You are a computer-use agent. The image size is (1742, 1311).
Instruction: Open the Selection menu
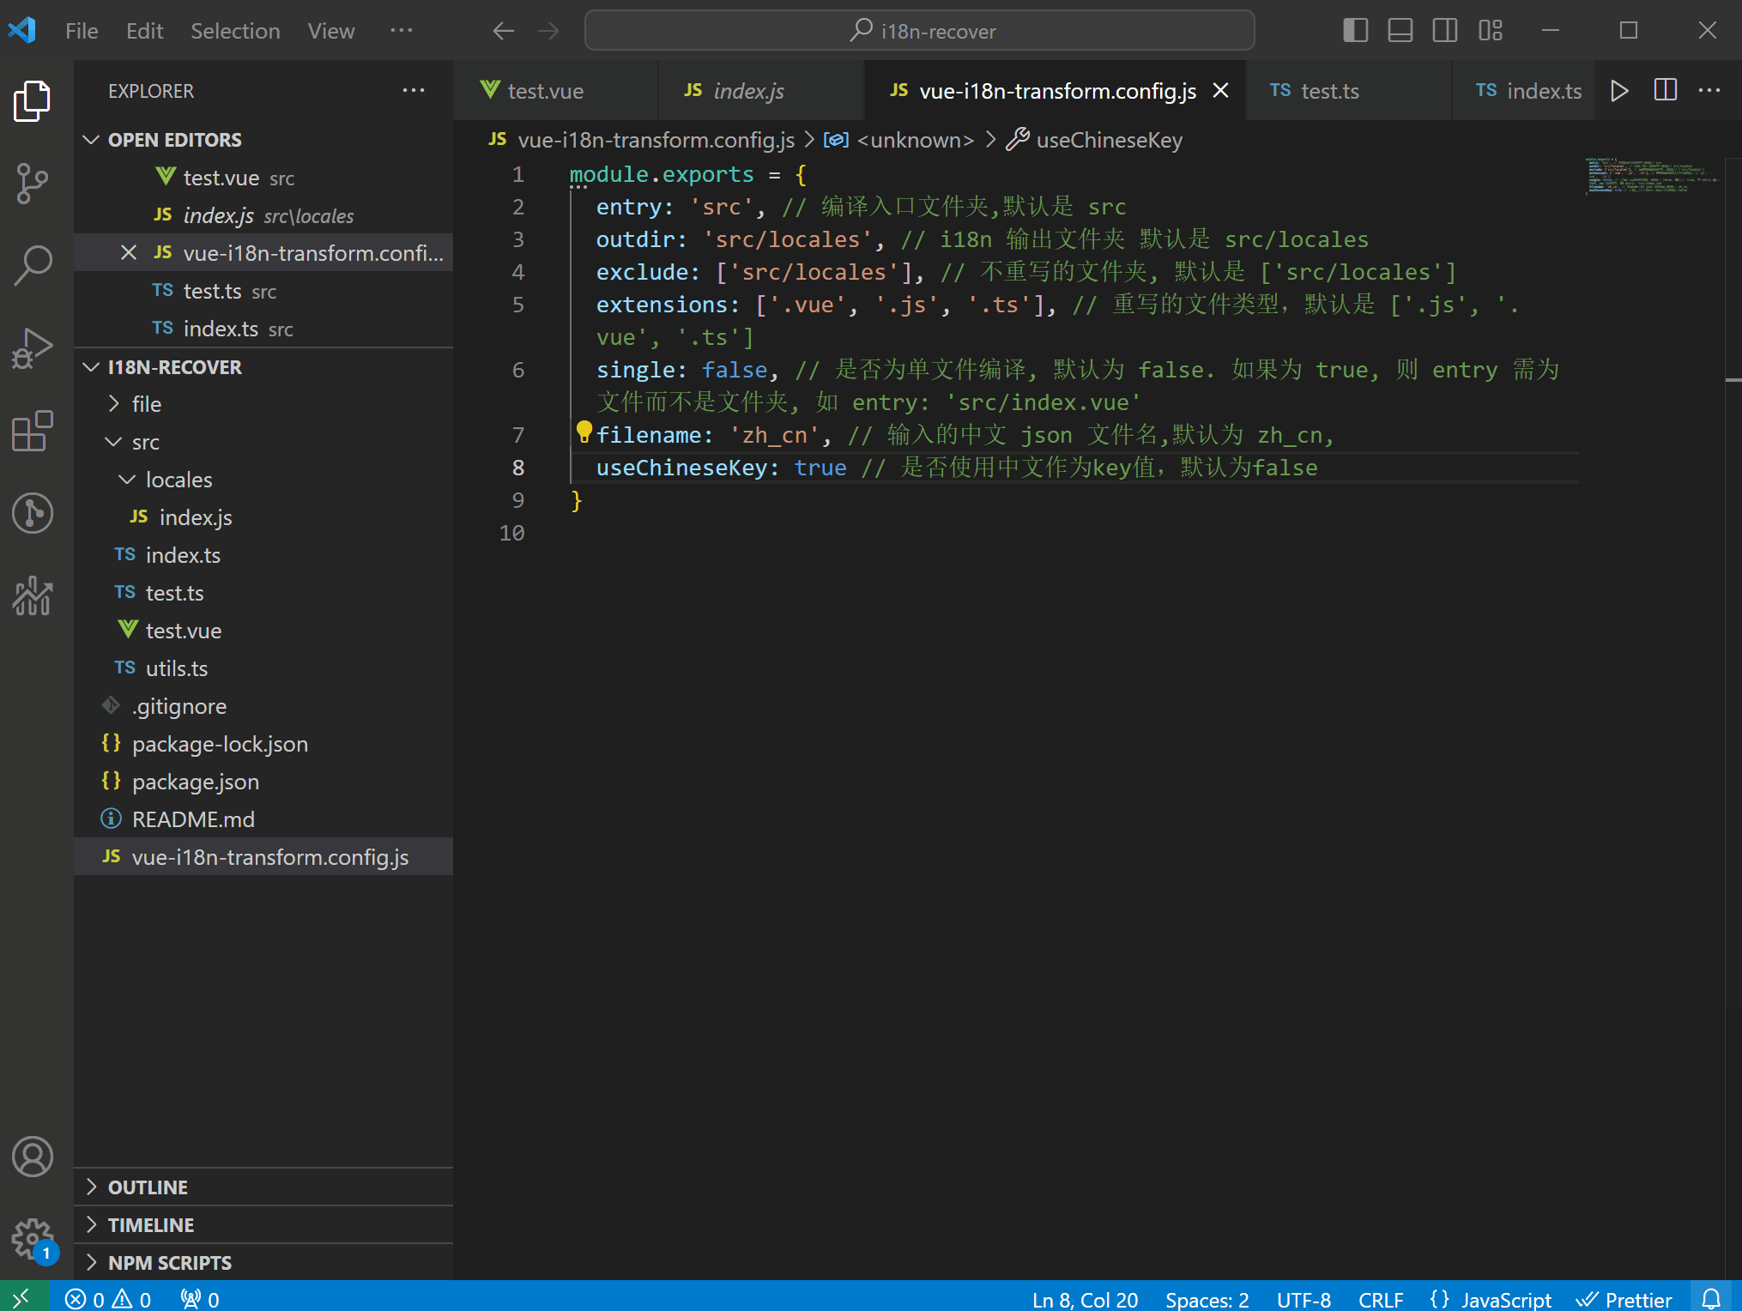(x=235, y=31)
